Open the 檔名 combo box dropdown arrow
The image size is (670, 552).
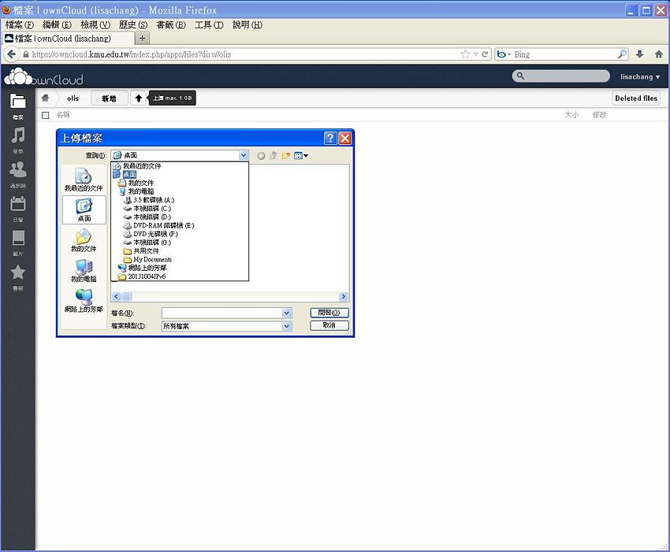tap(287, 313)
